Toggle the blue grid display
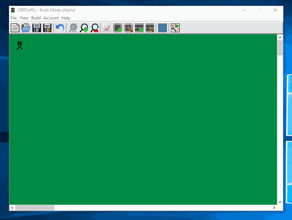The image size is (292, 220). pyautogui.click(x=162, y=28)
